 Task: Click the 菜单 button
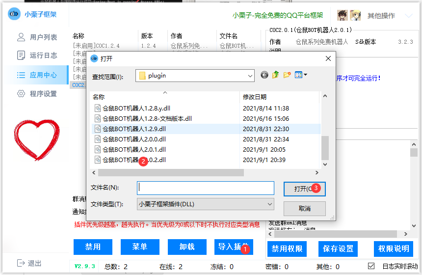140,247
